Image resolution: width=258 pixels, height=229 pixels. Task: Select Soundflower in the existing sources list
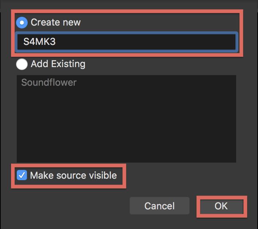coord(49,82)
